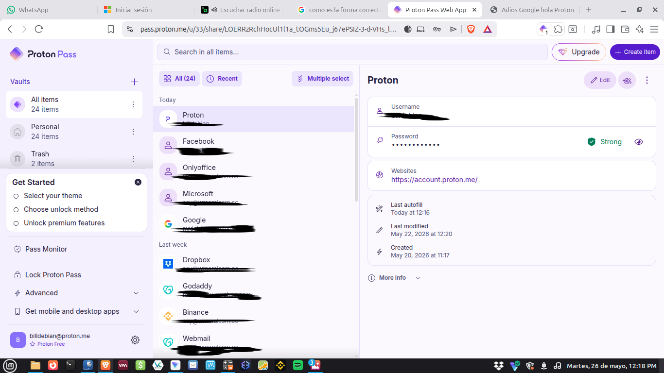Click the Dropbox tray icon
The height and width of the screenshot is (373, 664).
[x=498, y=365]
